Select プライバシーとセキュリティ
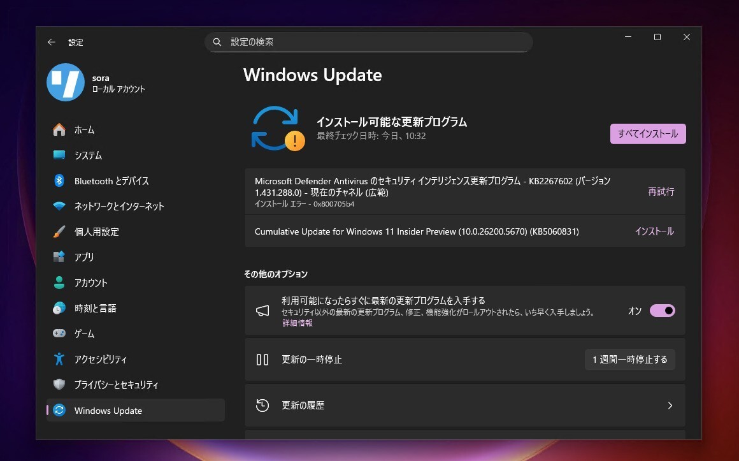The image size is (739, 461). point(136,384)
